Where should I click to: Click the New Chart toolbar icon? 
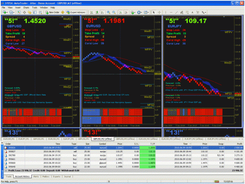coord(4,12)
